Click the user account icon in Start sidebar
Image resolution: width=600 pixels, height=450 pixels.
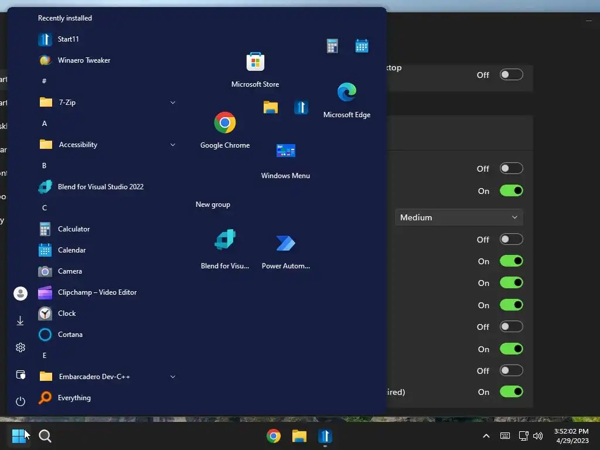coord(21,294)
